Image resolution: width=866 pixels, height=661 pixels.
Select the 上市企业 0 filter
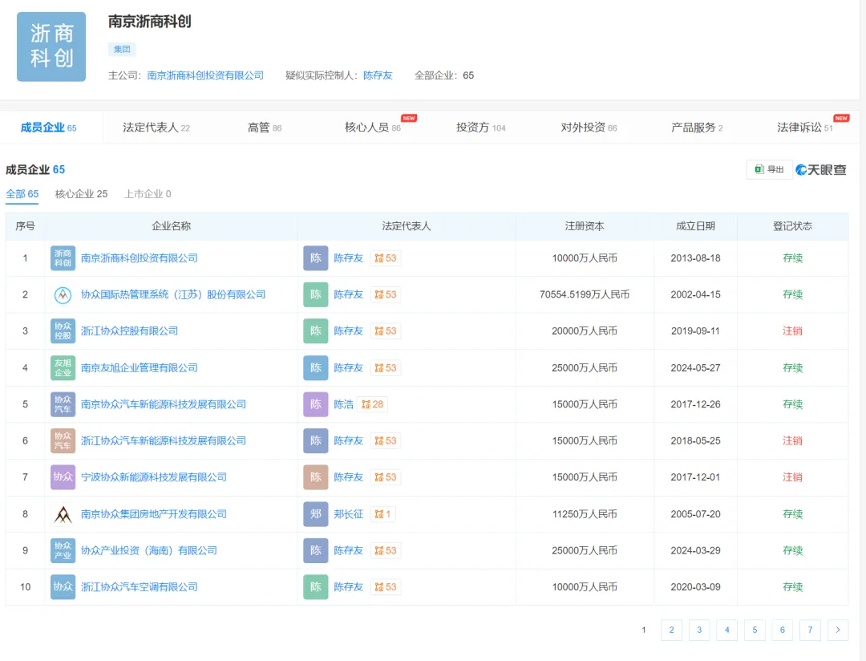(148, 194)
